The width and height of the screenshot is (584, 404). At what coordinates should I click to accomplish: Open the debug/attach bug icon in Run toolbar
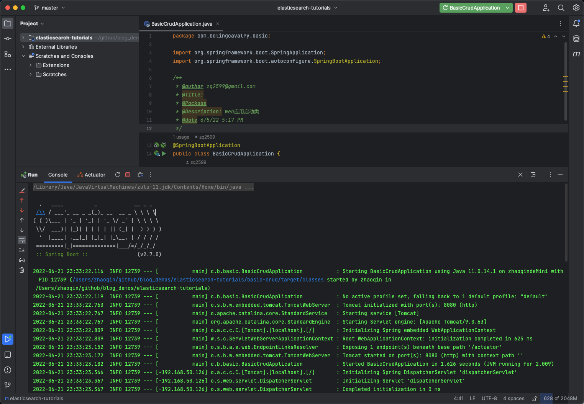pos(140,175)
